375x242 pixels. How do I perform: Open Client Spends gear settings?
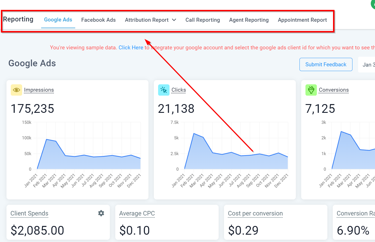tap(101, 213)
